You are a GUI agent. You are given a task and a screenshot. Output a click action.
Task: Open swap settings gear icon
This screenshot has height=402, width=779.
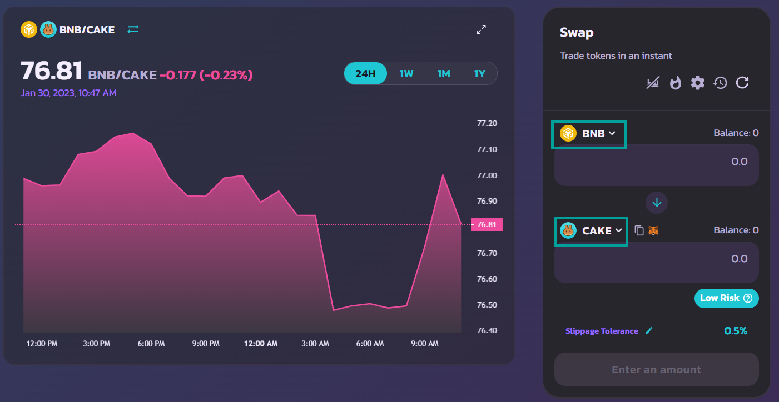tap(697, 83)
